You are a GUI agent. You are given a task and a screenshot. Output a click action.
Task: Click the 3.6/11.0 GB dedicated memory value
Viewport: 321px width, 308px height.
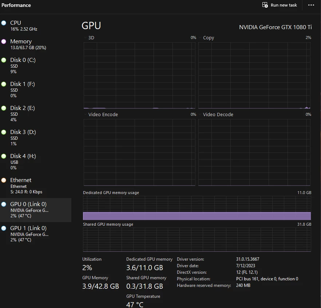pos(144,268)
